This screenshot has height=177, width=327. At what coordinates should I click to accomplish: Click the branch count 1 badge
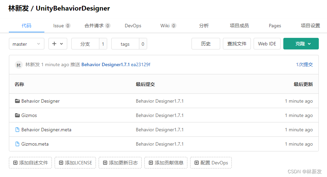click(103, 44)
